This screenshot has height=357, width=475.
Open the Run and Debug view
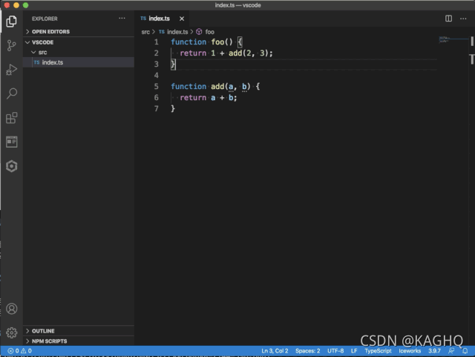tap(12, 70)
